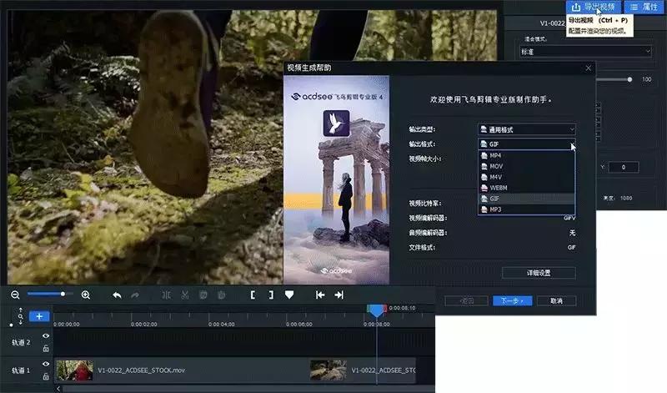Zoom out the timeline with minus magnifier
This screenshot has width=667, height=393.
(15, 295)
